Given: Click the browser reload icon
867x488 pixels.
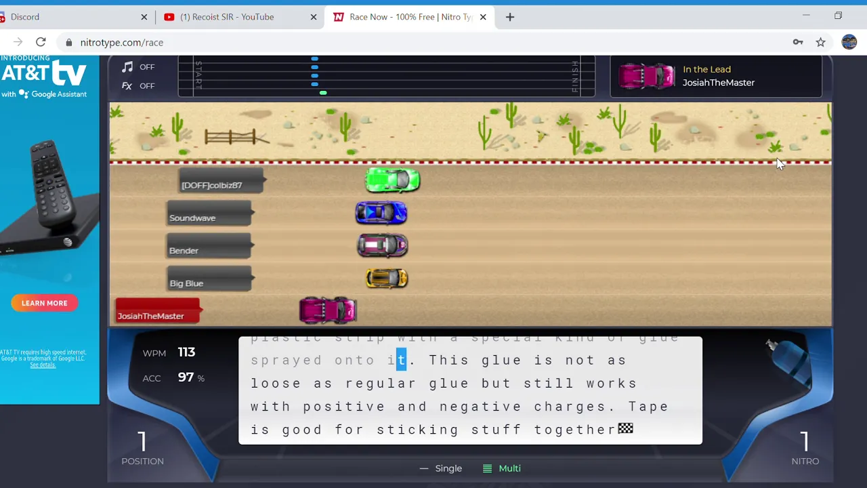Looking at the screenshot, I should click(x=41, y=42).
